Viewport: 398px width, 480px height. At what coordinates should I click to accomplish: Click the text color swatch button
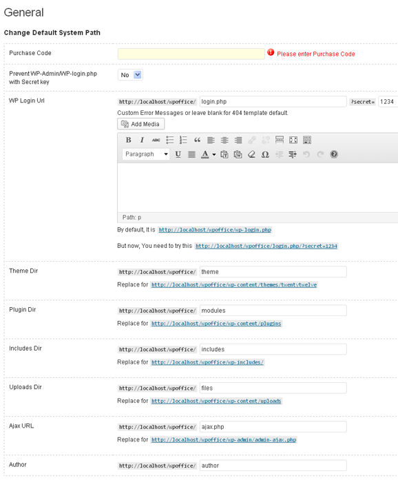pyautogui.click(x=205, y=154)
